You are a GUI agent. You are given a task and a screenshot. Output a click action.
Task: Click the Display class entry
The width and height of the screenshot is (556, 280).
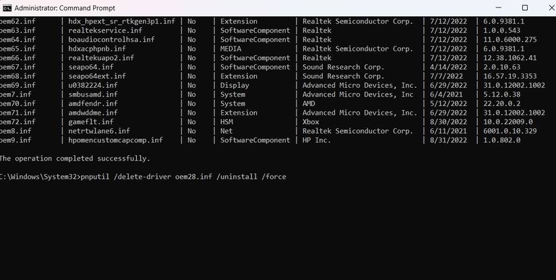click(x=235, y=86)
